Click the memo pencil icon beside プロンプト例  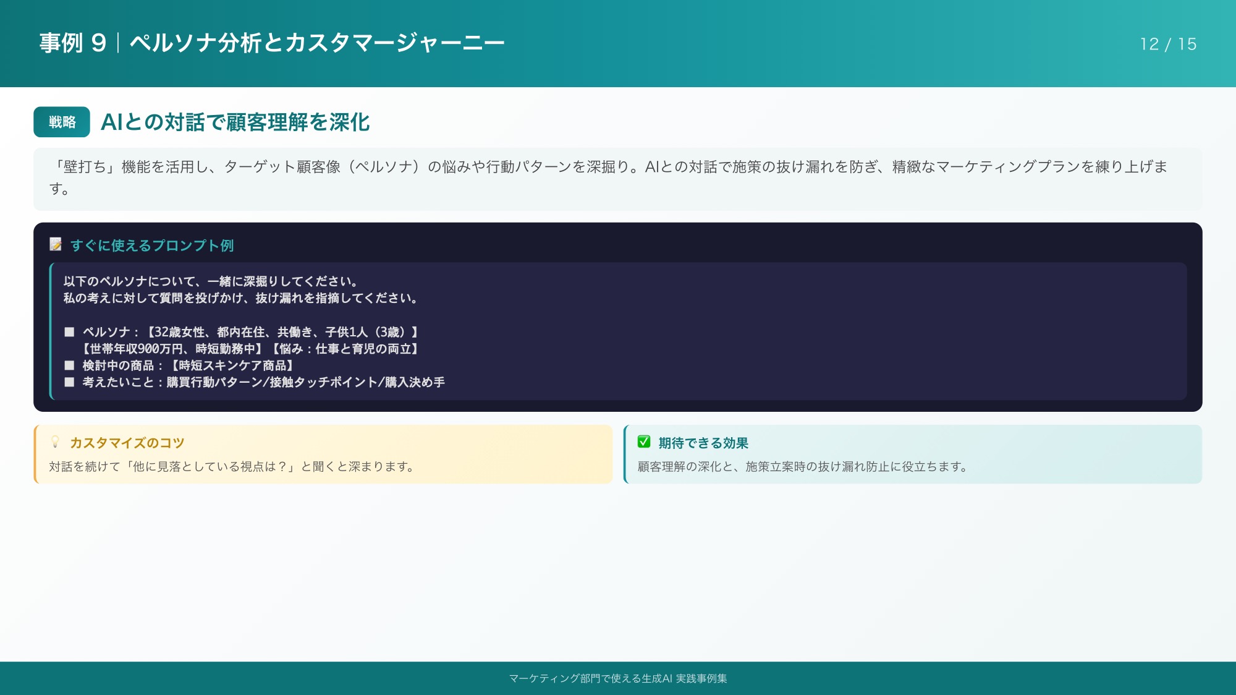click(x=56, y=245)
